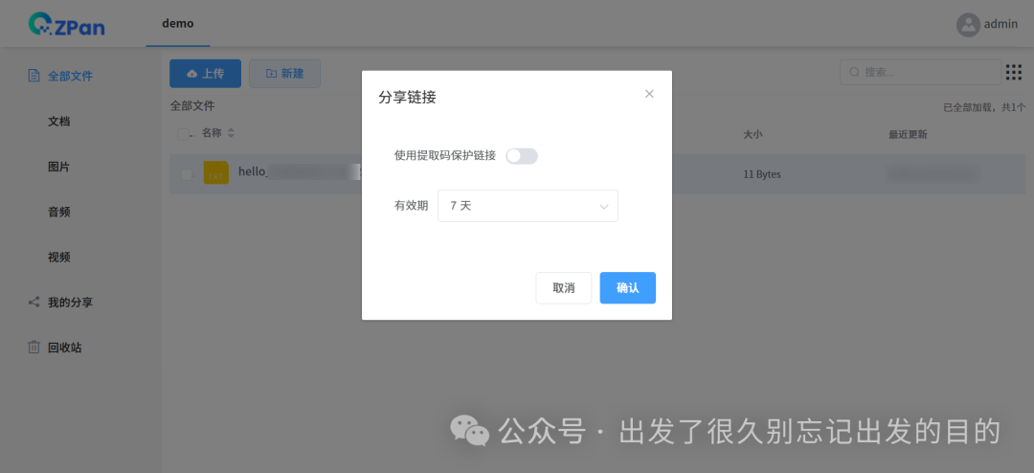
Task: Click the ZPan logo
Action: 67,24
